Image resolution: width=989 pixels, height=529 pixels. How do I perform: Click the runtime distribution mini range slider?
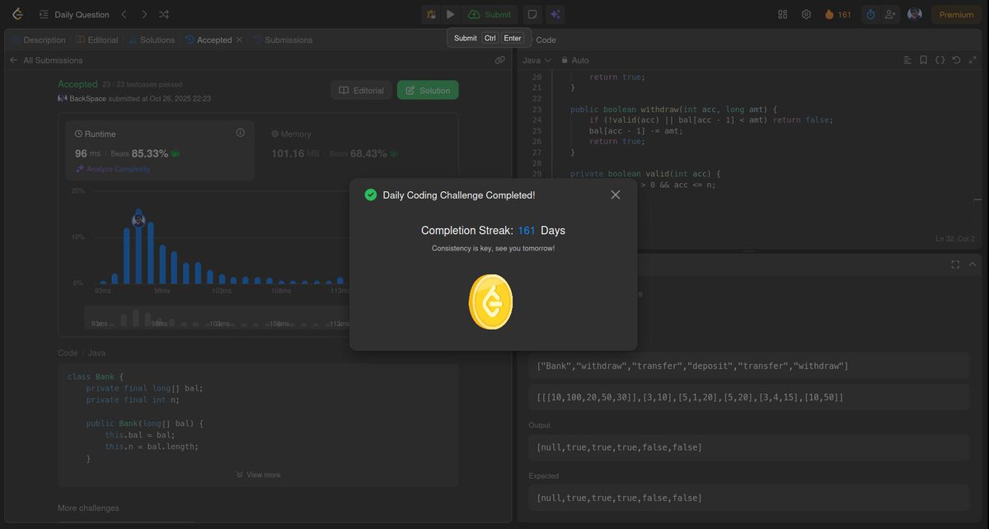coord(217,318)
